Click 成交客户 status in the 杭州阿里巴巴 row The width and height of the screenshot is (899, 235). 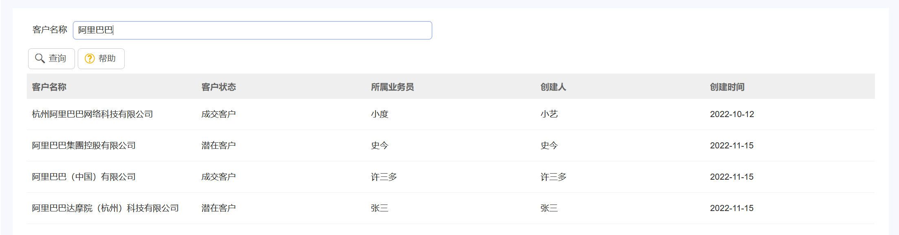click(218, 114)
